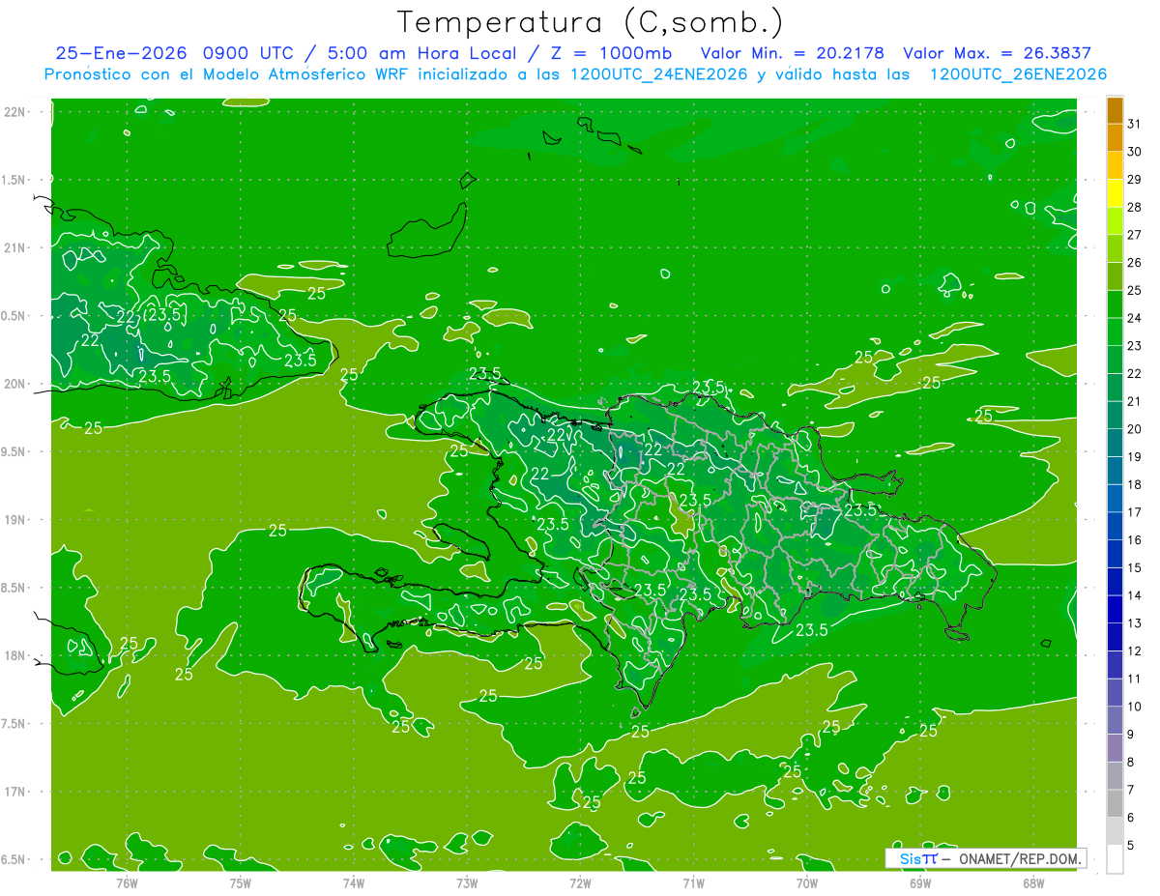The image size is (1160, 896).
Task: Click the purple colorbar segment between 9 and 10
Action: click(x=1115, y=720)
